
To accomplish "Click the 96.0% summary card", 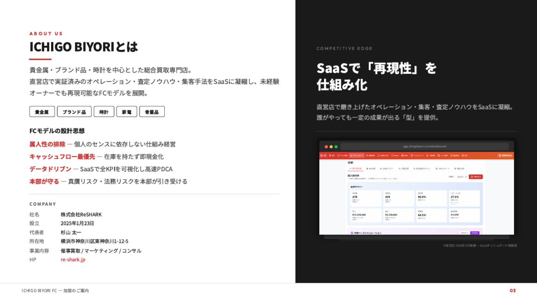I will coord(431,198).
